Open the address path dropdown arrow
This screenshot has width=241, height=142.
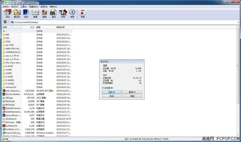[238, 22]
